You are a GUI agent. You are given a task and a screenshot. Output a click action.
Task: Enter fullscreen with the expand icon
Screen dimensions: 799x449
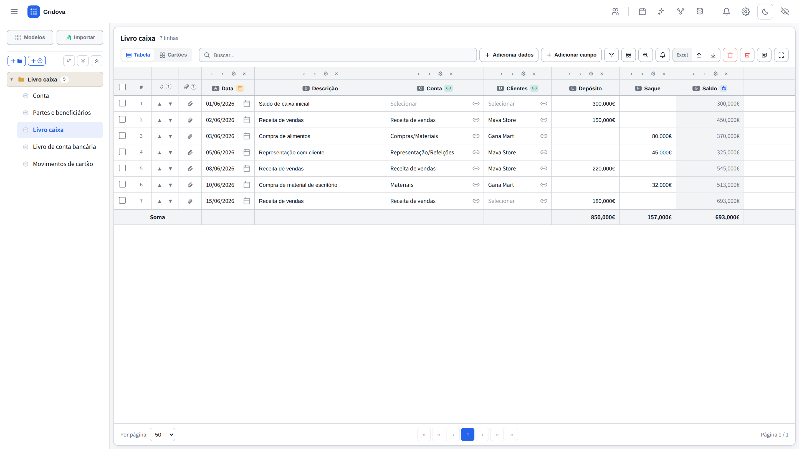tap(781, 55)
